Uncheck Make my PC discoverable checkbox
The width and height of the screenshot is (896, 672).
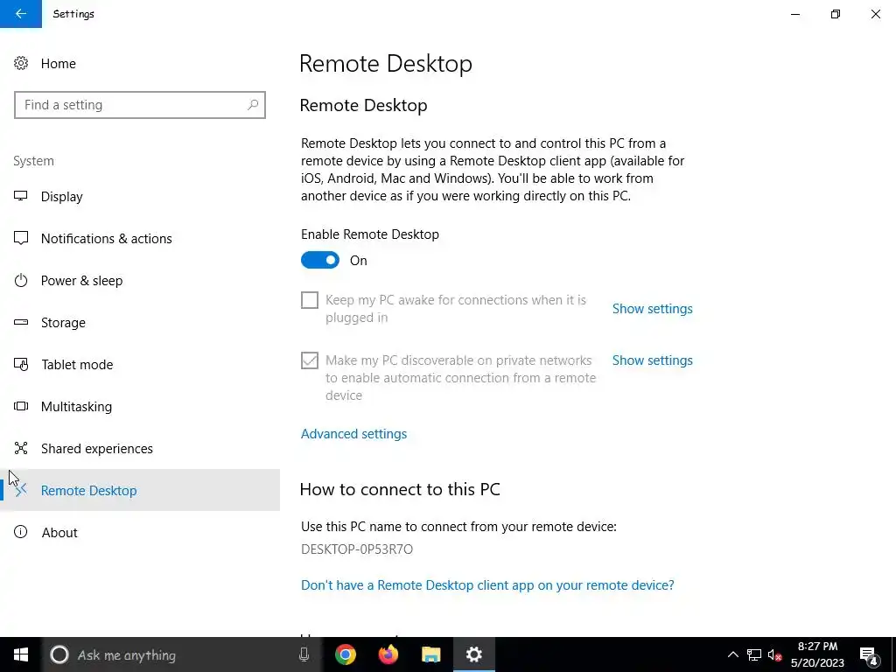(x=310, y=360)
